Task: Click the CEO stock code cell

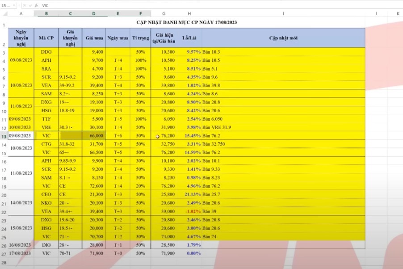Action: click(46, 194)
